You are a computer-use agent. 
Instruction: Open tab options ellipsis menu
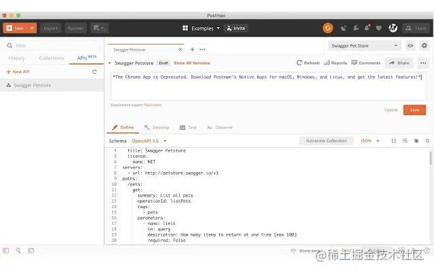(203, 49)
